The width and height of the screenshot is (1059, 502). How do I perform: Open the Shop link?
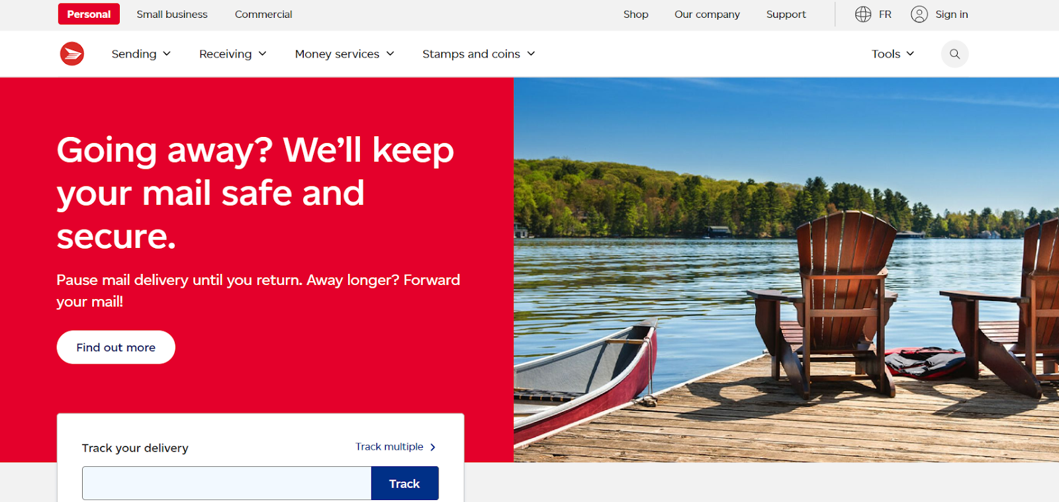pyautogui.click(x=636, y=14)
